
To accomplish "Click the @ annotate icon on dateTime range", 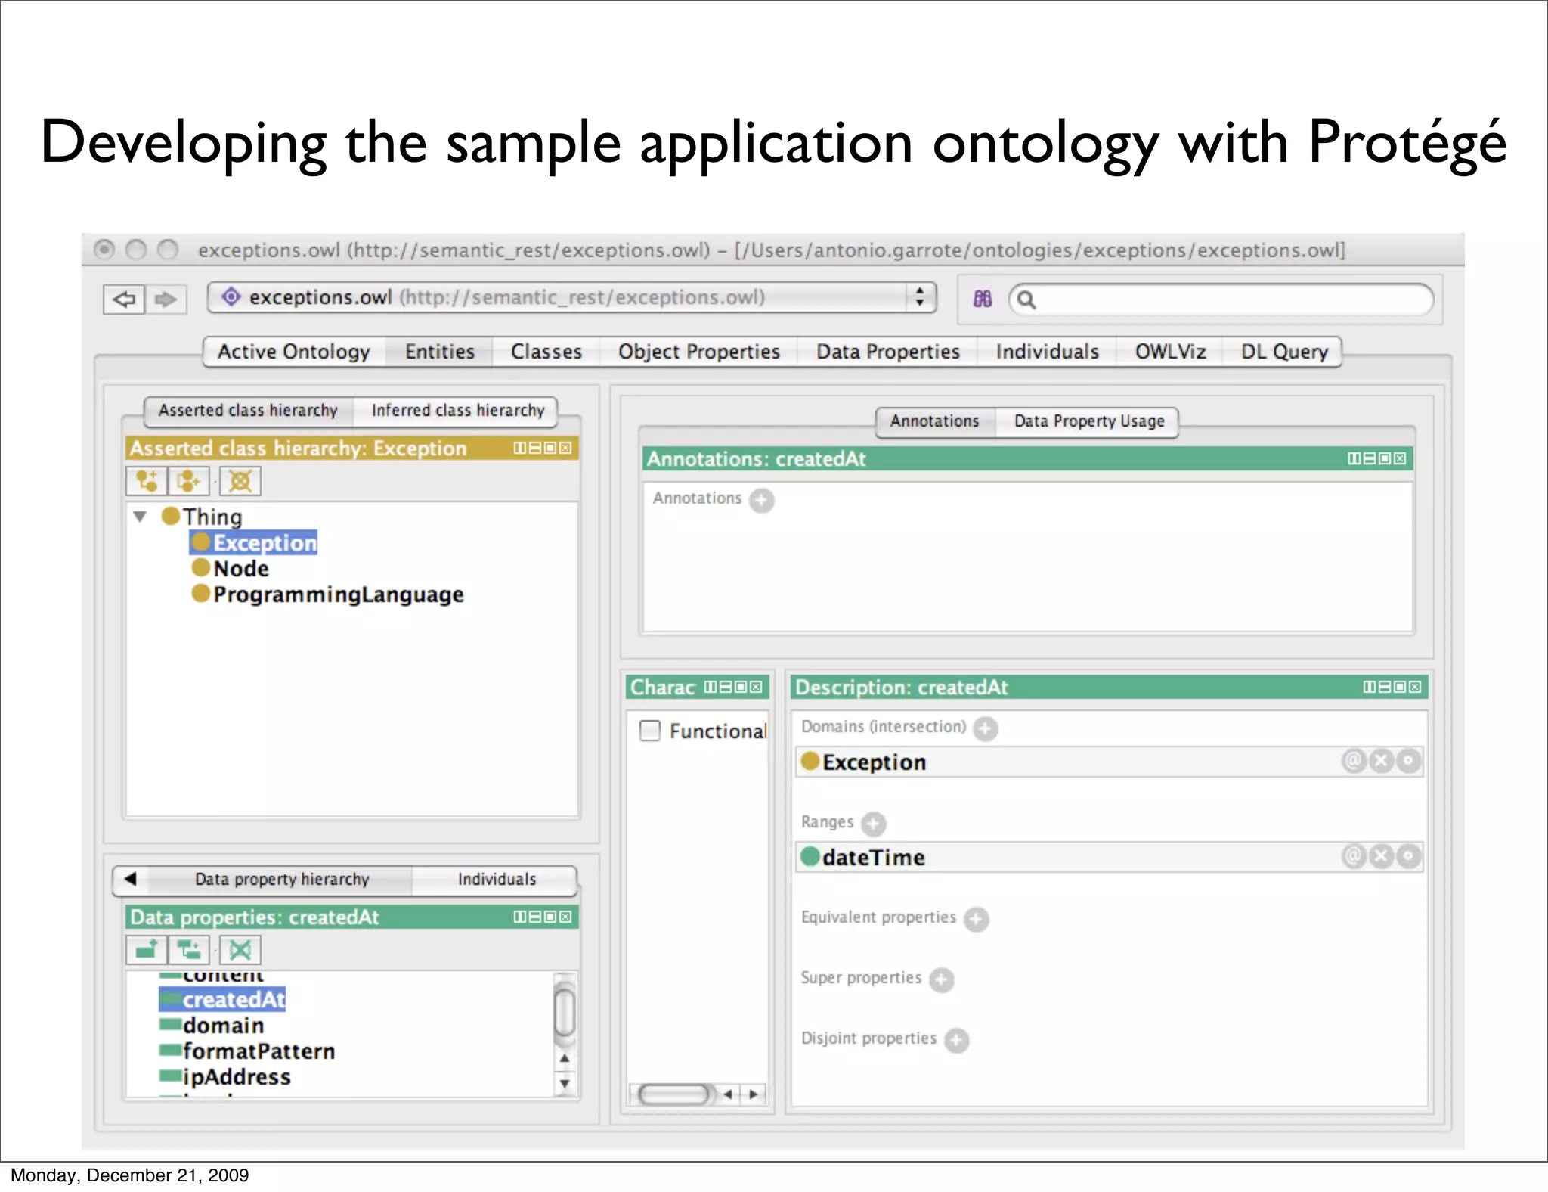I will 1354,856.
